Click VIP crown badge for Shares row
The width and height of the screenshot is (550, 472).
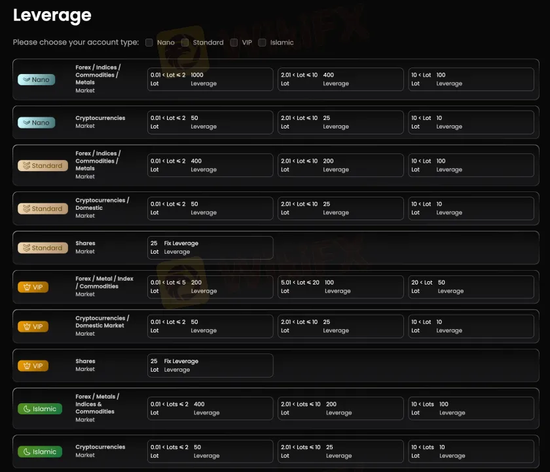tap(33, 366)
